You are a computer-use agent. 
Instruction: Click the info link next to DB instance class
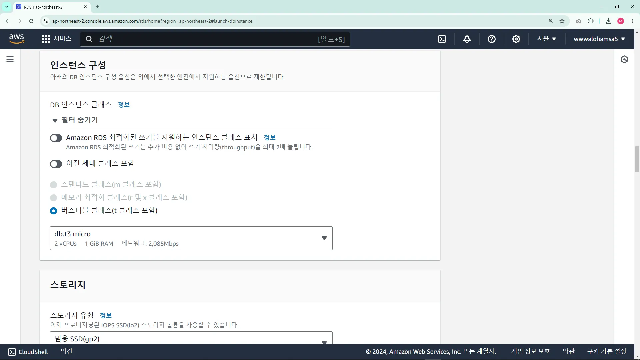(124, 105)
